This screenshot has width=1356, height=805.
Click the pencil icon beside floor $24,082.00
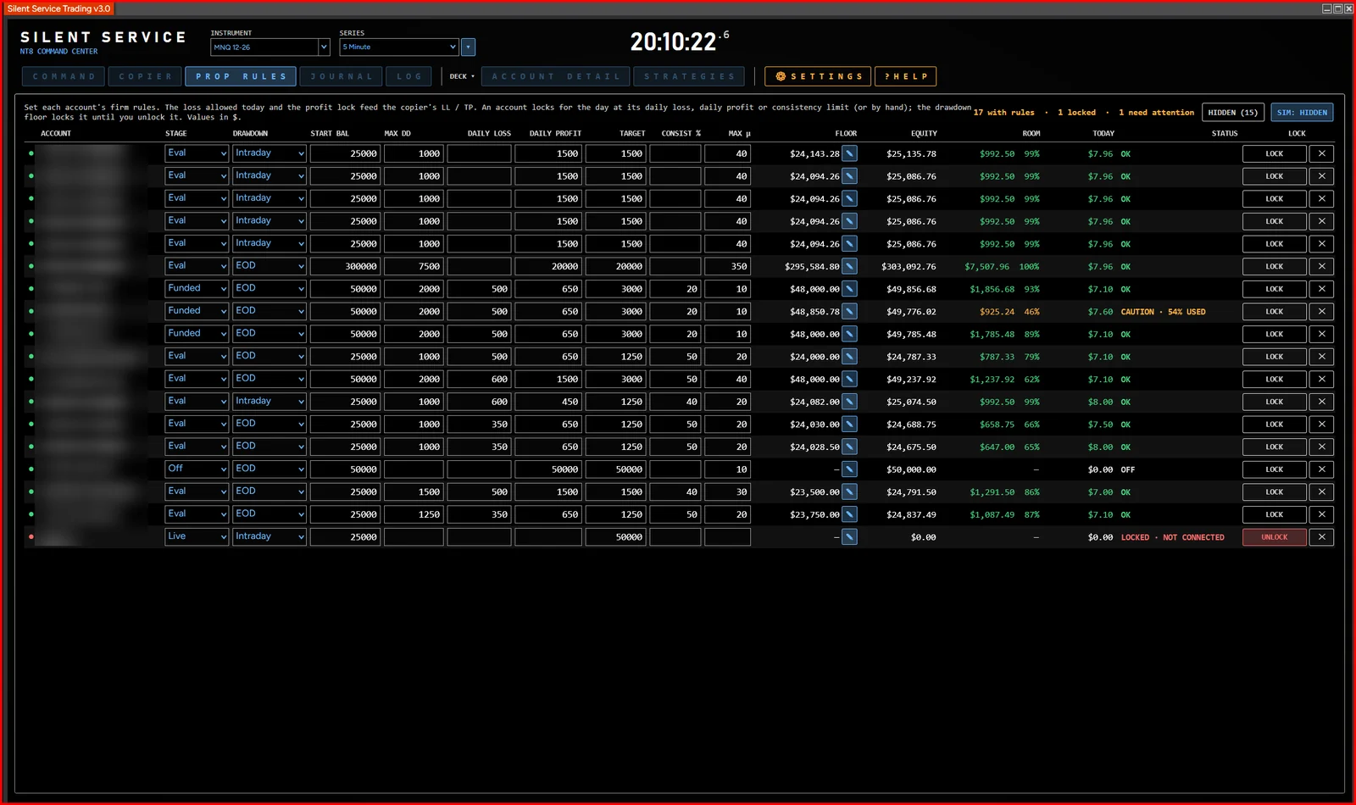tap(849, 402)
